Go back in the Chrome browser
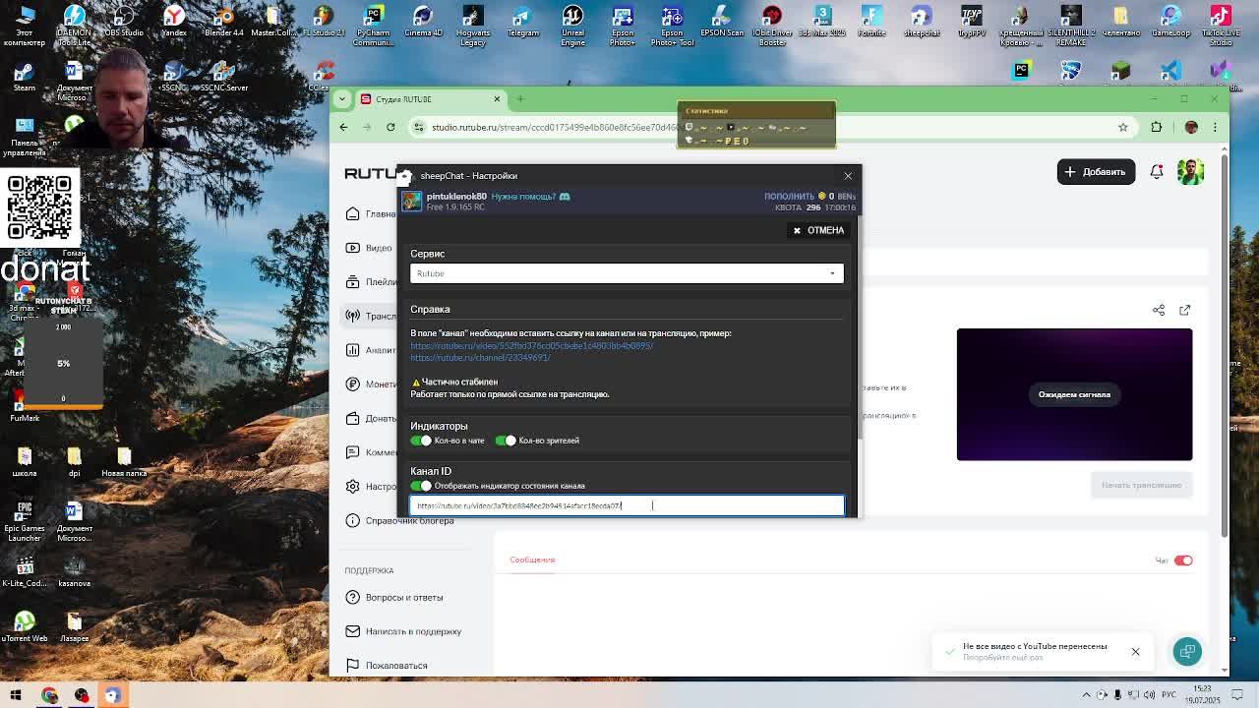Screen dimensions: 1259x708 [343, 127]
